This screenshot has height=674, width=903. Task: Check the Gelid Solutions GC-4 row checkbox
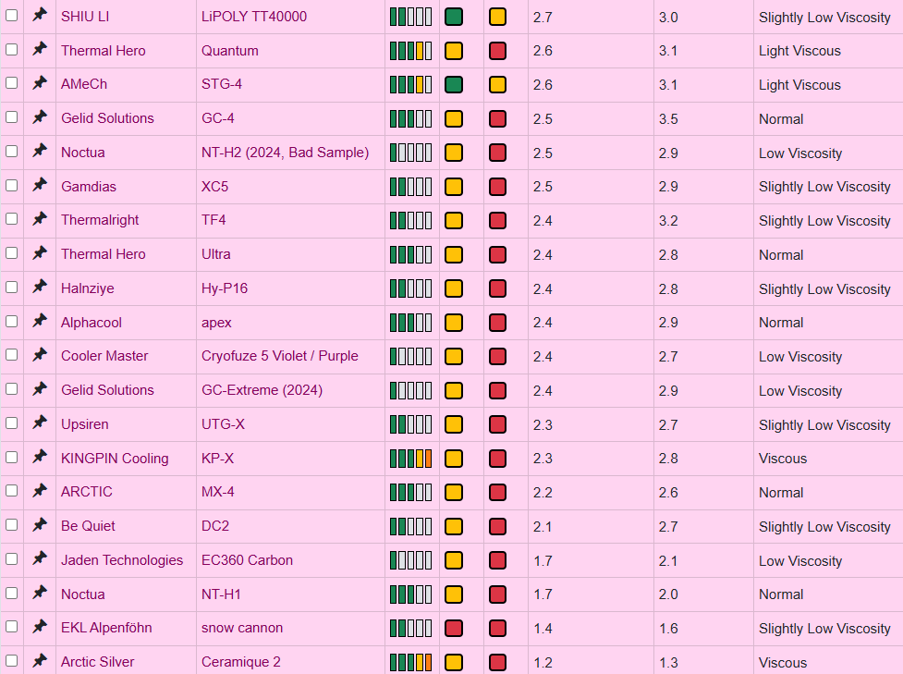pos(11,116)
